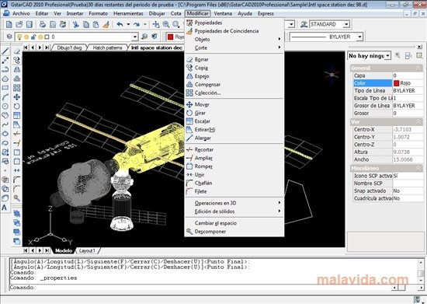Click the last-layout navigation arrow beside Modelo

tap(47, 250)
